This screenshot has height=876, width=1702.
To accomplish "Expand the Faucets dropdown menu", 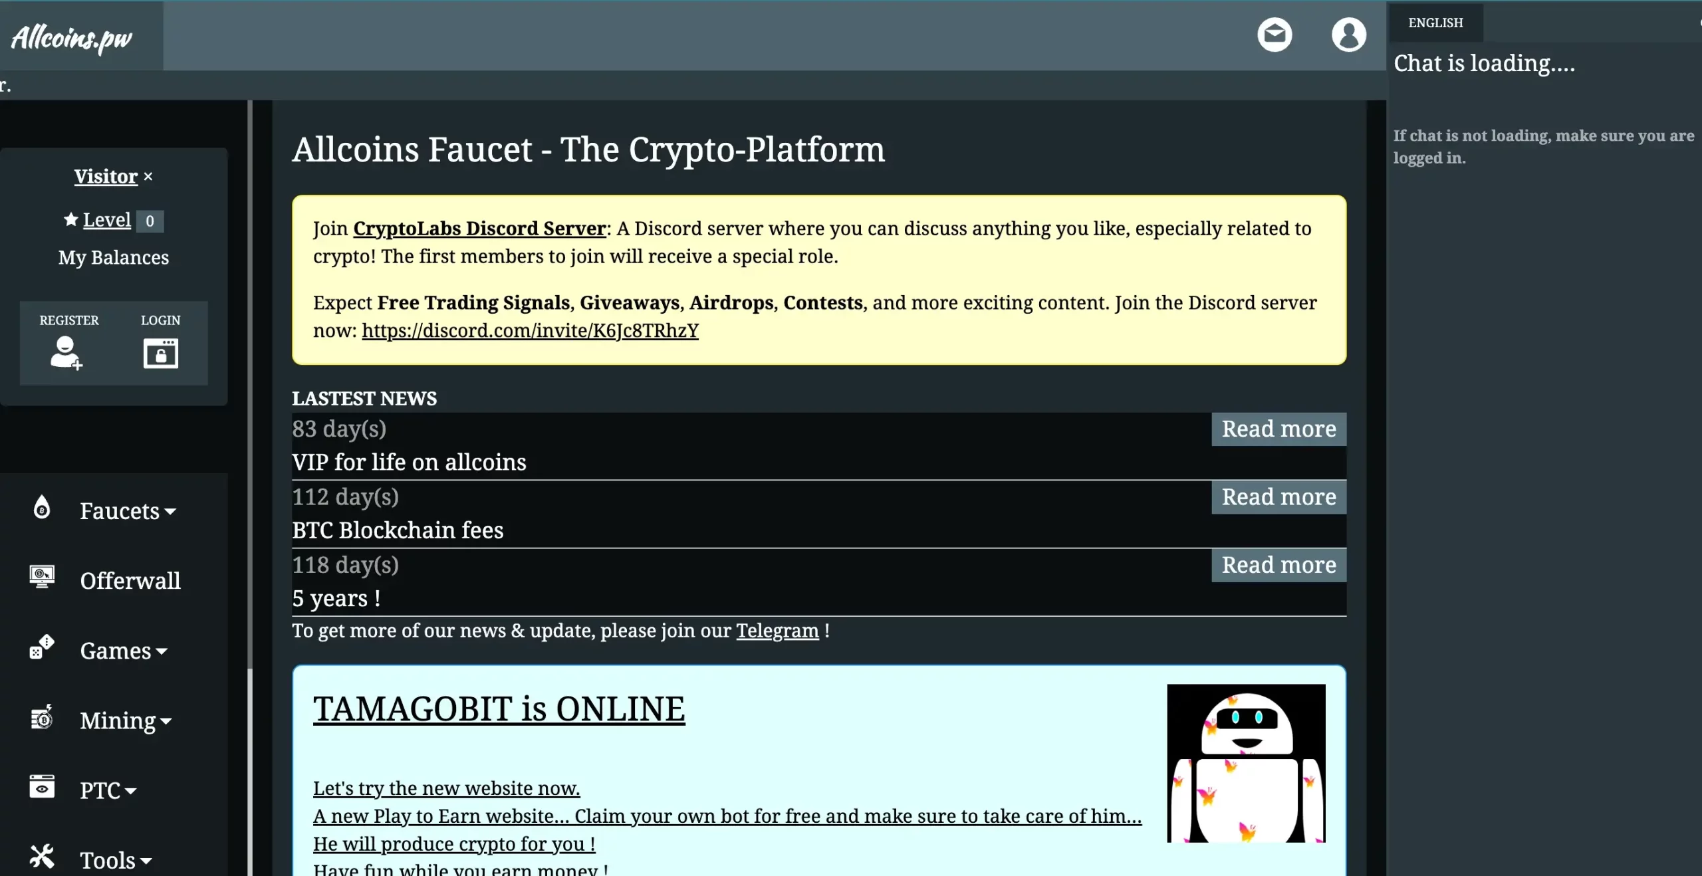I will point(126,510).
